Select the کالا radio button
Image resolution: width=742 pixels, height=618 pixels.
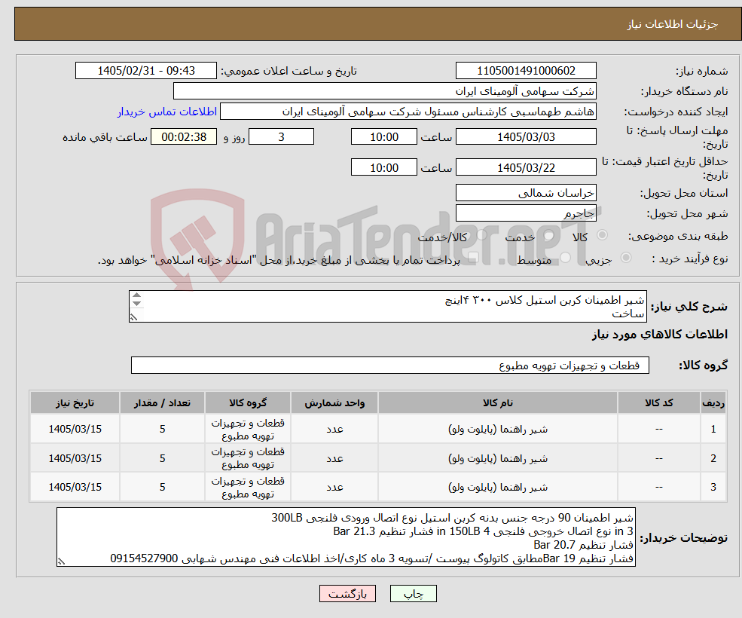603,235
